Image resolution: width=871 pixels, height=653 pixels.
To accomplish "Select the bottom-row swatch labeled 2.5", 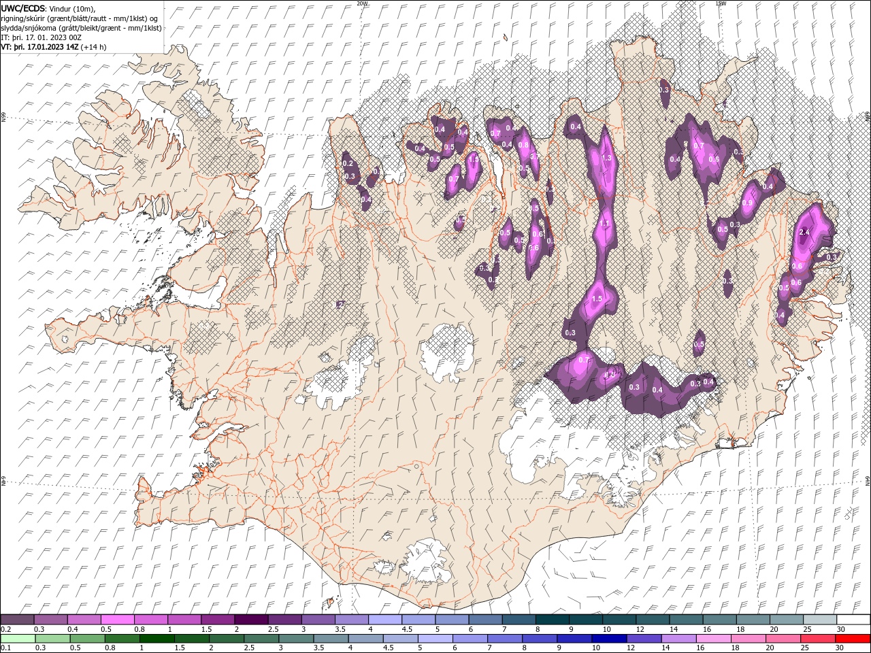I will (x=261, y=639).
